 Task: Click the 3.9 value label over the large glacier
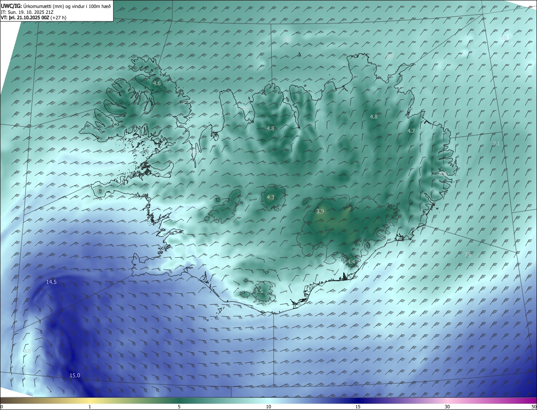click(x=320, y=212)
